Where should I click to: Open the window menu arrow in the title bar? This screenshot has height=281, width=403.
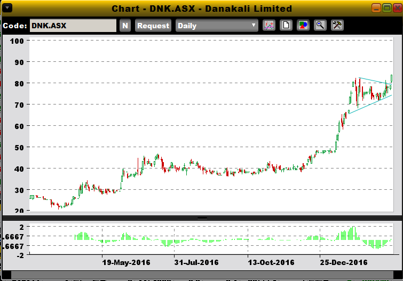tap(7, 8)
